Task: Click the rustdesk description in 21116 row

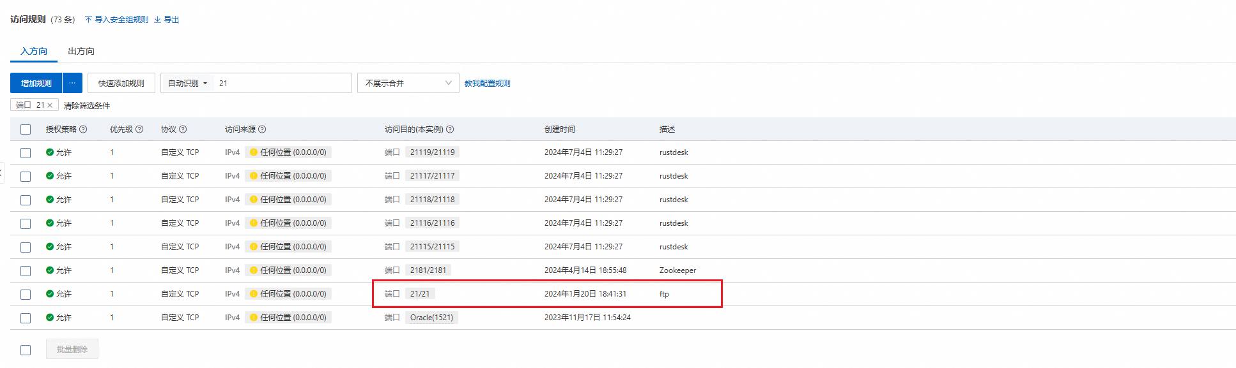Action: pyautogui.click(x=674, y=223)
